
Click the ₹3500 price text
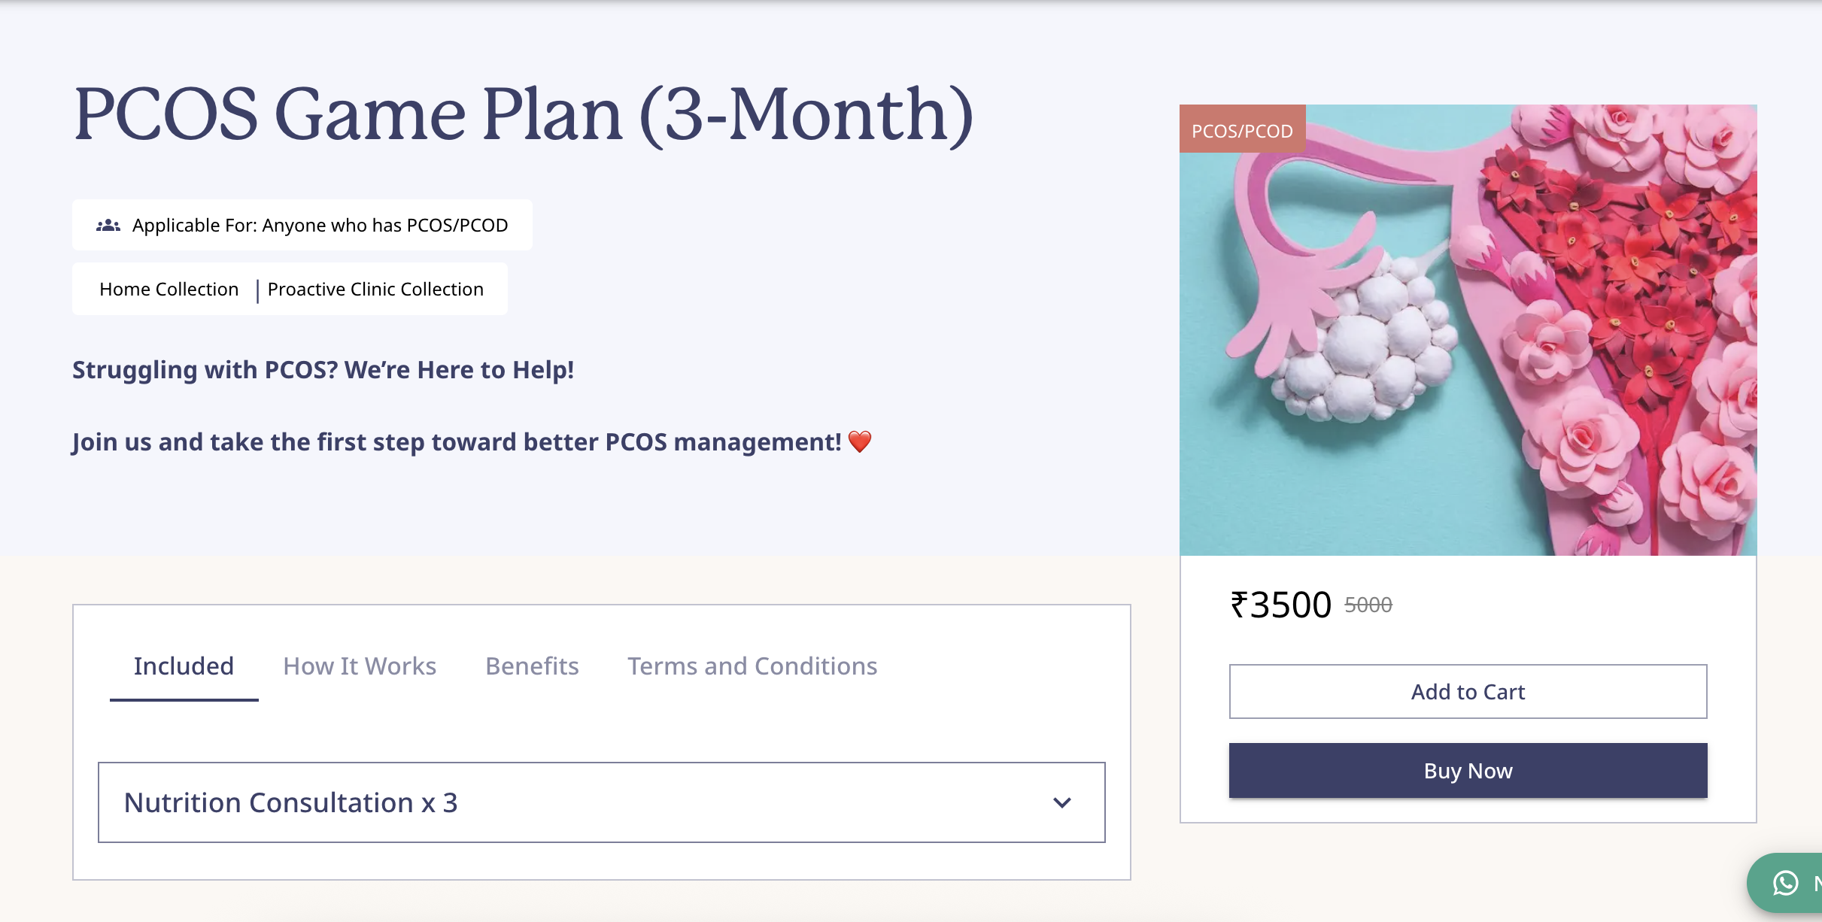pyautogui.click(x=1280, y=605)
